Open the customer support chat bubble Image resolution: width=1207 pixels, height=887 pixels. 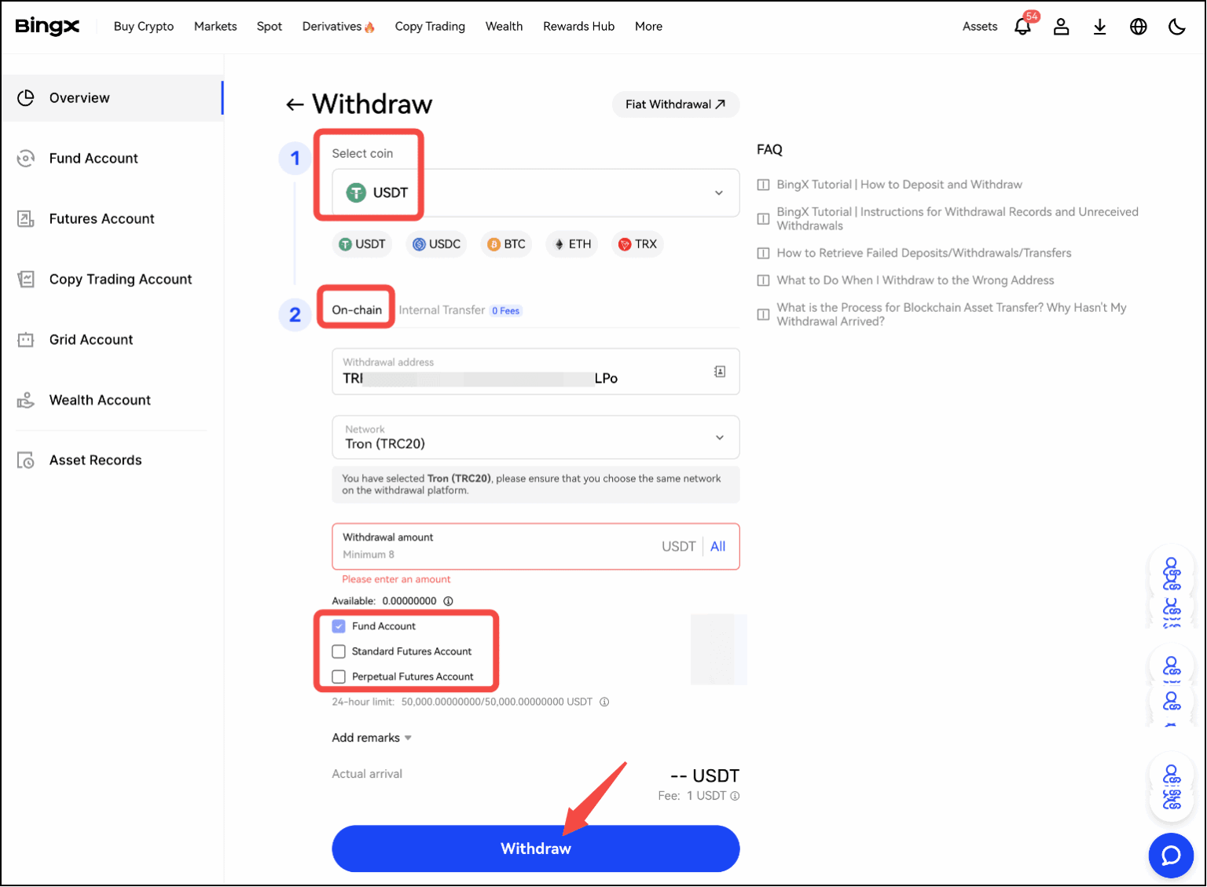[1171, 856]
